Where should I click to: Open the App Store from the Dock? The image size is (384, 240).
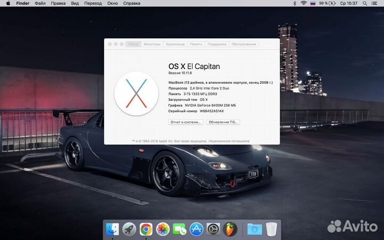coord(196,229)
